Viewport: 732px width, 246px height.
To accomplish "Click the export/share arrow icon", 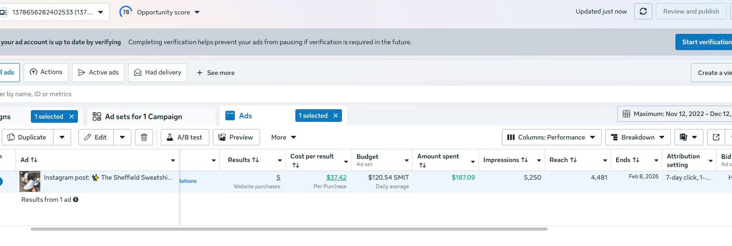I will pos(716,137).
